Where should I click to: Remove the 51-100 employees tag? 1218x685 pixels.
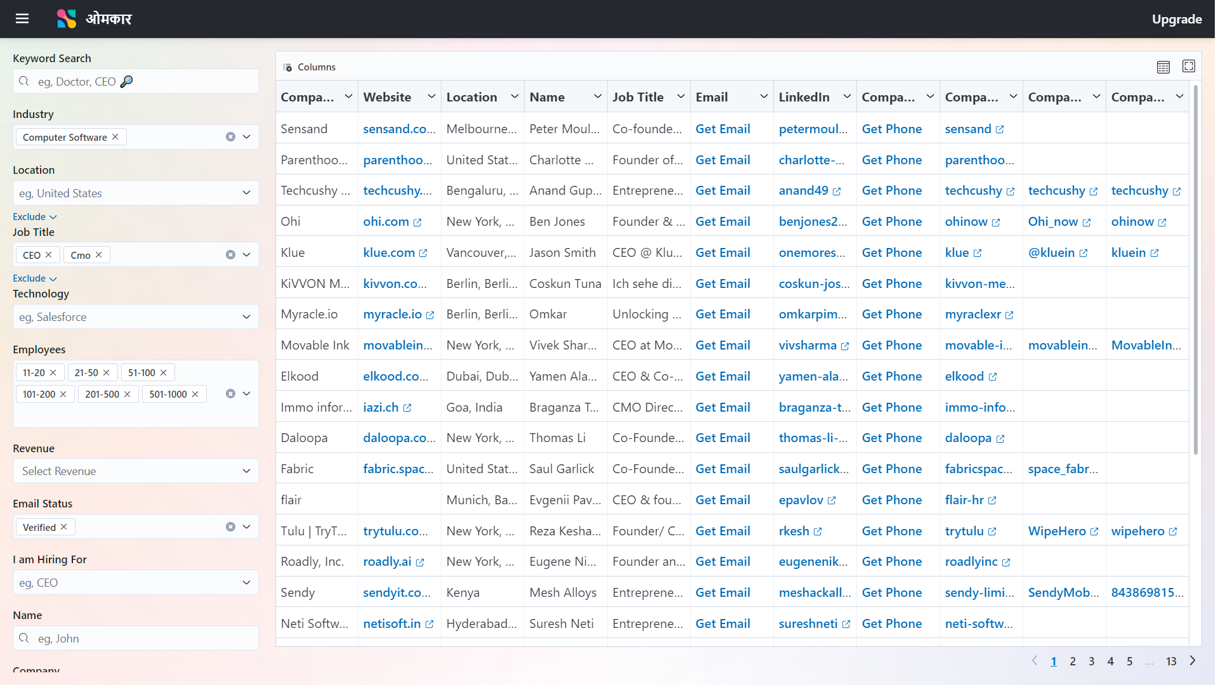[163, 372]
